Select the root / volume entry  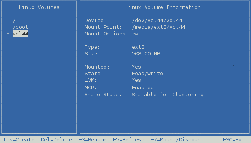14,21
